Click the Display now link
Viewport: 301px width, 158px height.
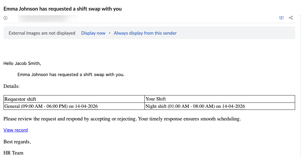(93, 33)
